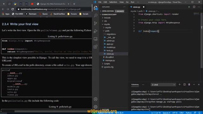Open the StackOverflow bookmark
This screenshot has width=203, height=114.
[x=57, y=14]
